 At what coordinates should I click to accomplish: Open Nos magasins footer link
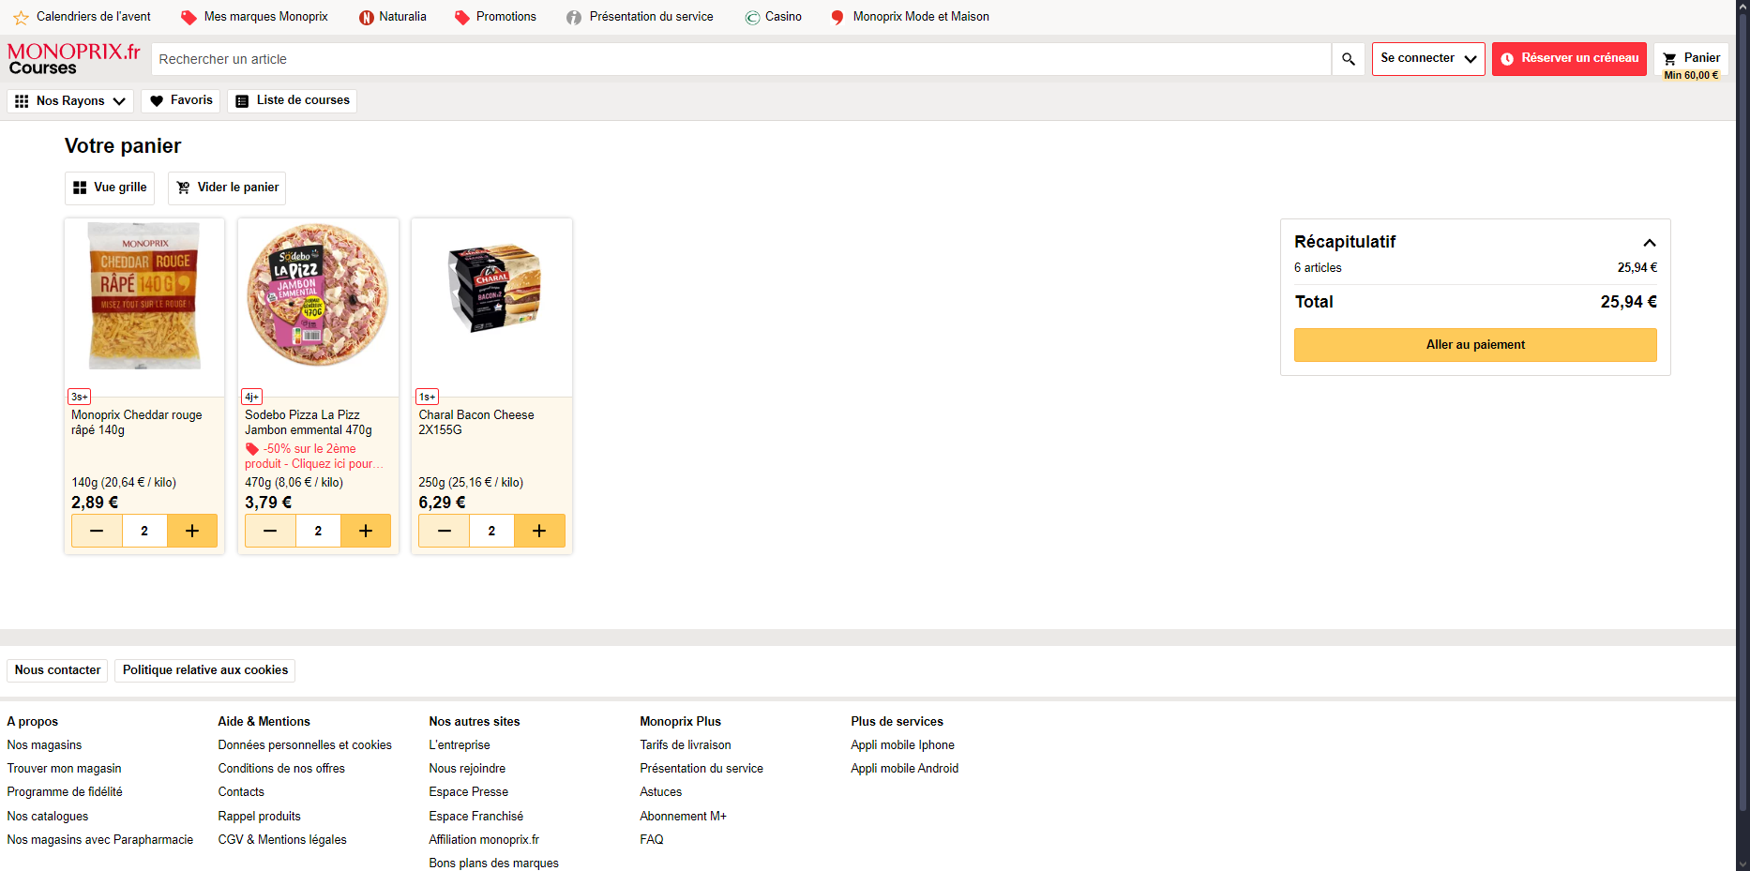click(x=44, y=745)
